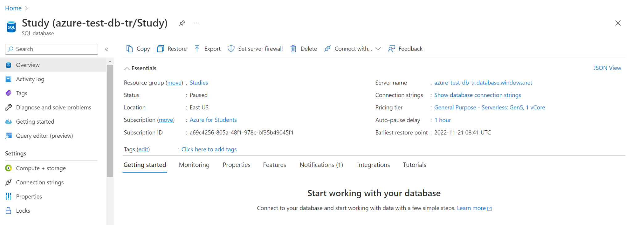Viewport: 632px width, 225px height.
Task: Open the General Purpose Serverless pricing tier link
Action: [x=490, y=108]
